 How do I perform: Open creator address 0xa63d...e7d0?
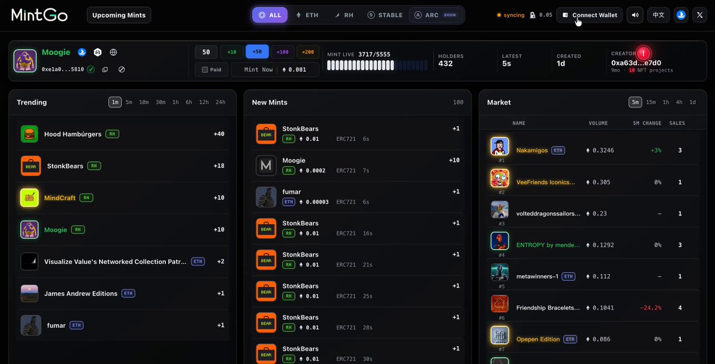[x=636, y=63]
